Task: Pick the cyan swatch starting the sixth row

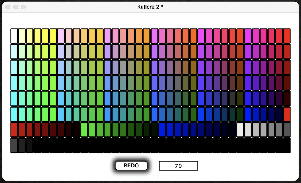Action: coord(14,114)
